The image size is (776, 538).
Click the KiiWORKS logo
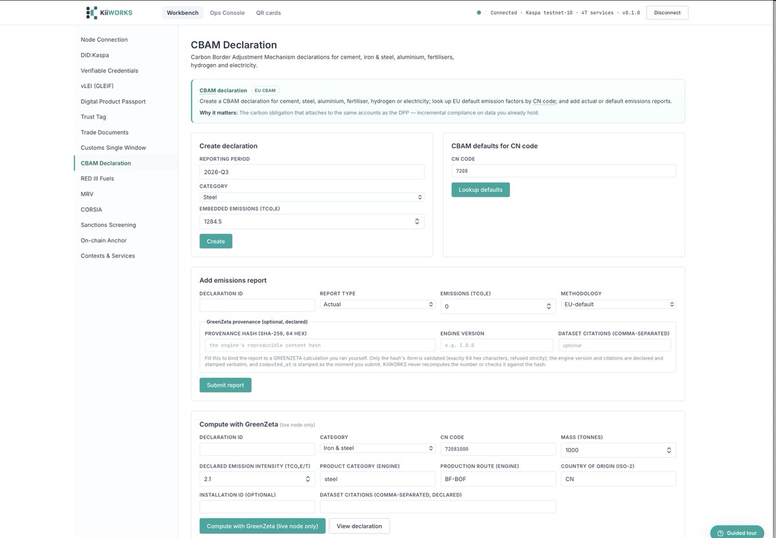tap(109, 12)
